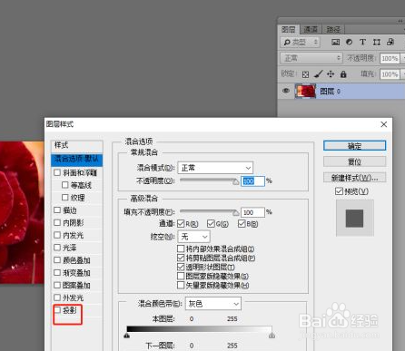This screenshot has width=405, height=351.
Task: Lock all padlock icon
Action: [343, 73]
